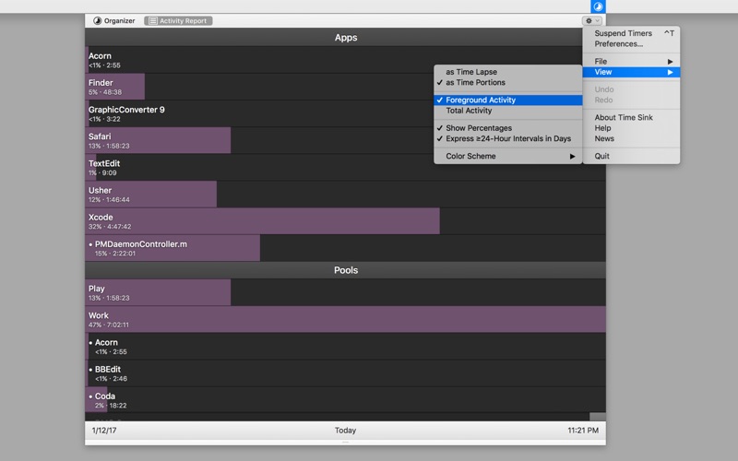Open the gear action menu

coord(592,20)
